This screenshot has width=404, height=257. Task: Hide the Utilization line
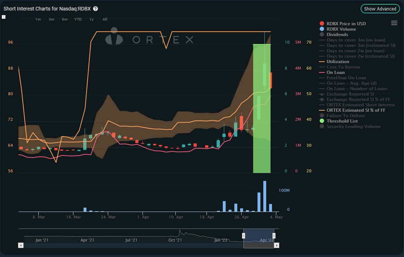point(334,61)
